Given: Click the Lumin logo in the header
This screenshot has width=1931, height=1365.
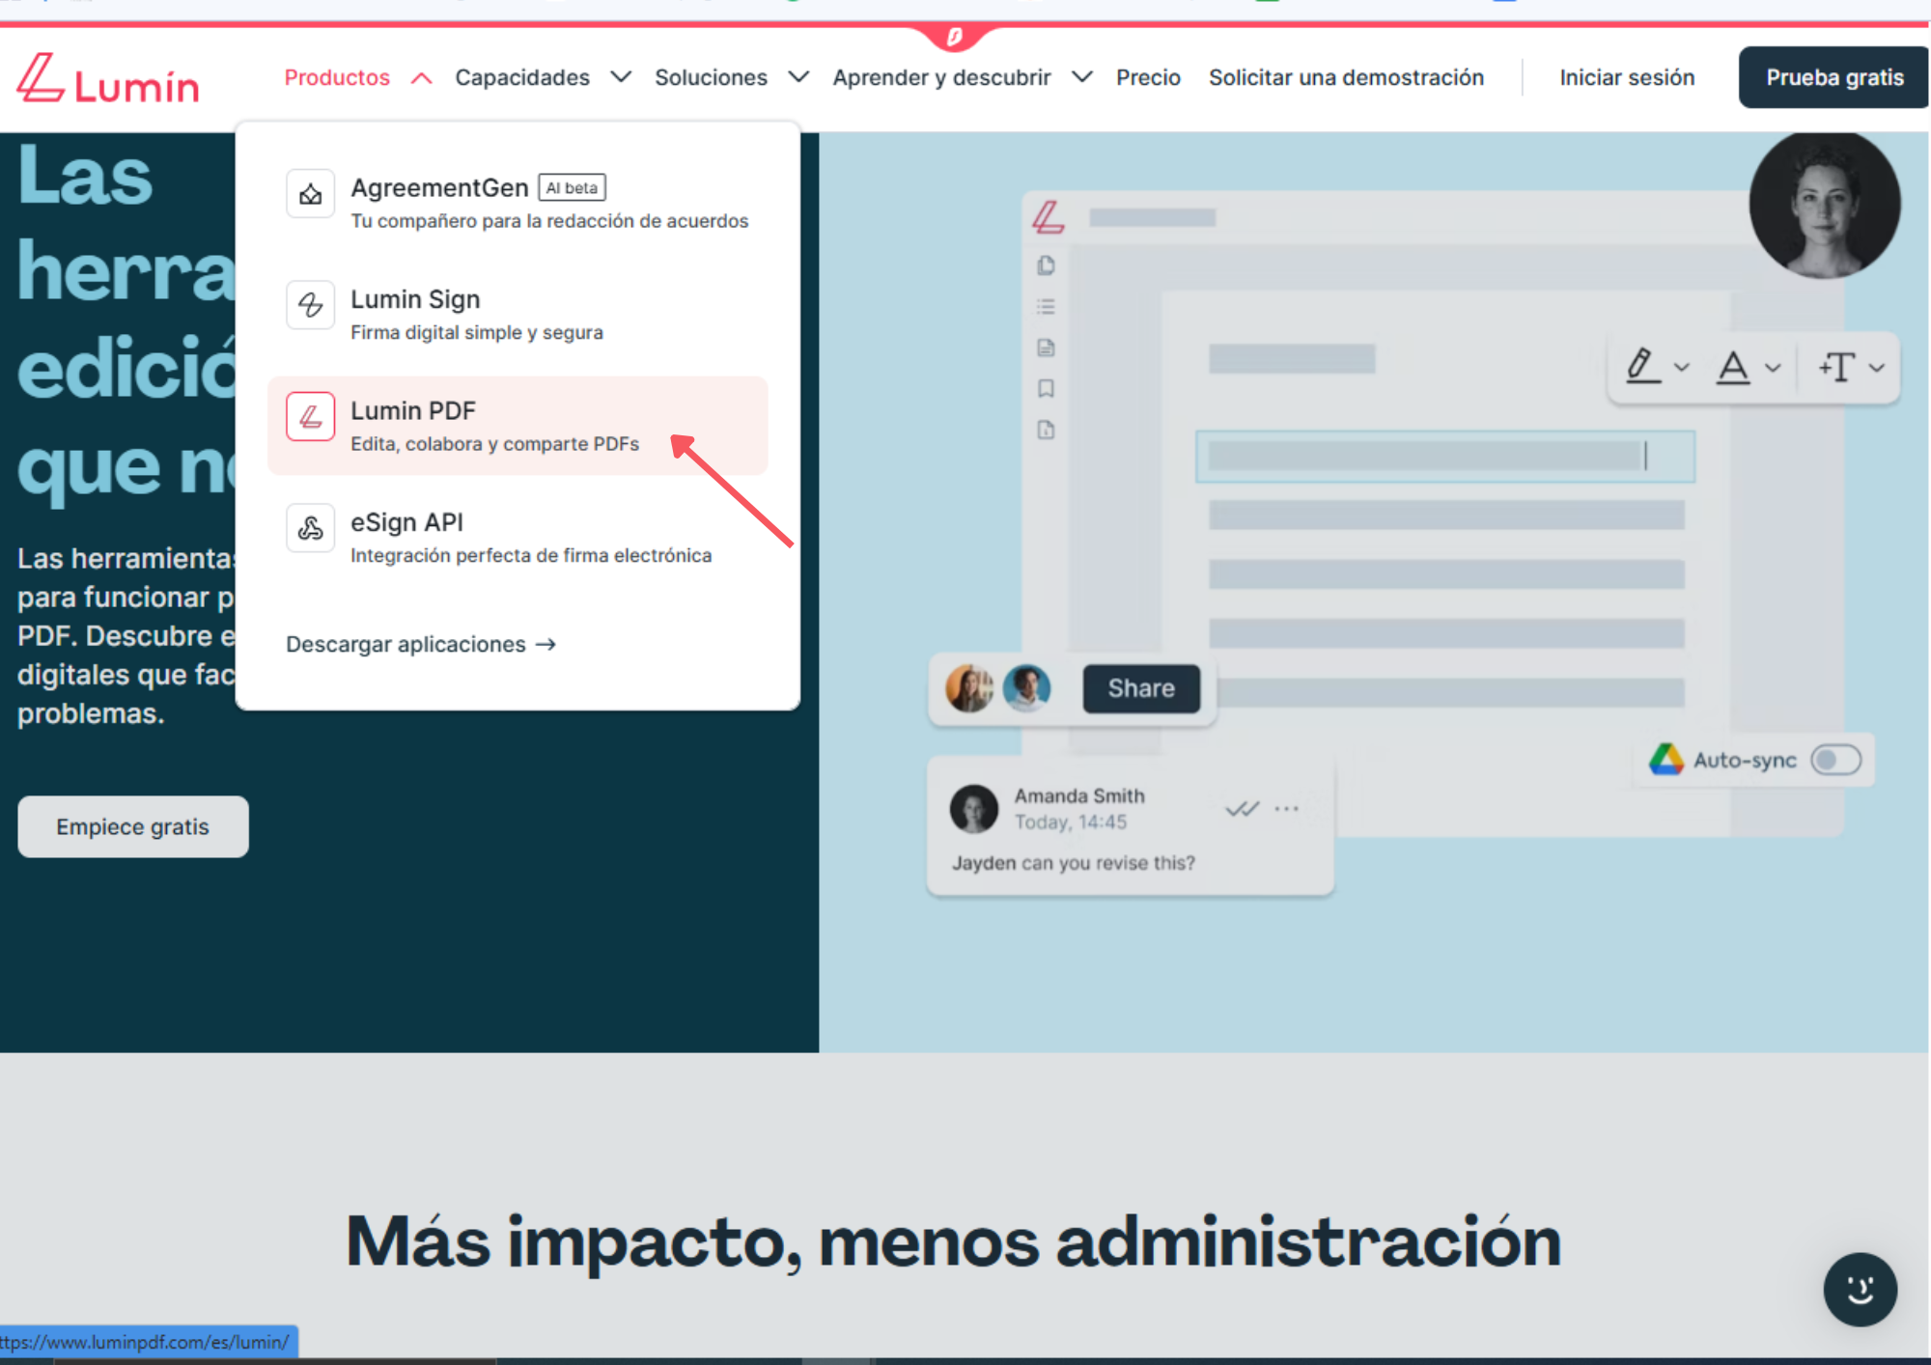Looking at the screenshot, I should click(108, 78).
